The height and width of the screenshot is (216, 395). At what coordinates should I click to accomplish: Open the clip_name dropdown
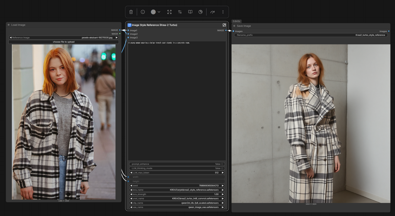pos(177,203)
